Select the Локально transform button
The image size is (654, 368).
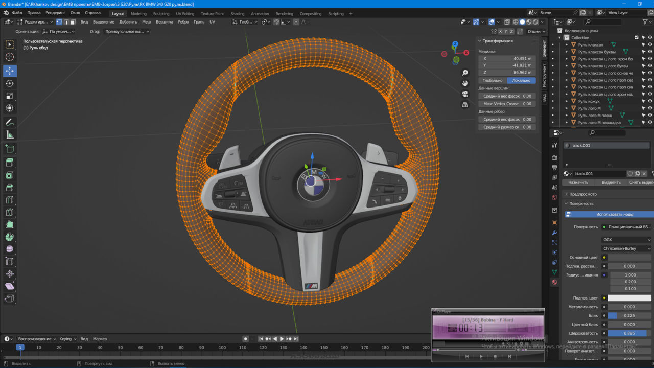(522, 80)
